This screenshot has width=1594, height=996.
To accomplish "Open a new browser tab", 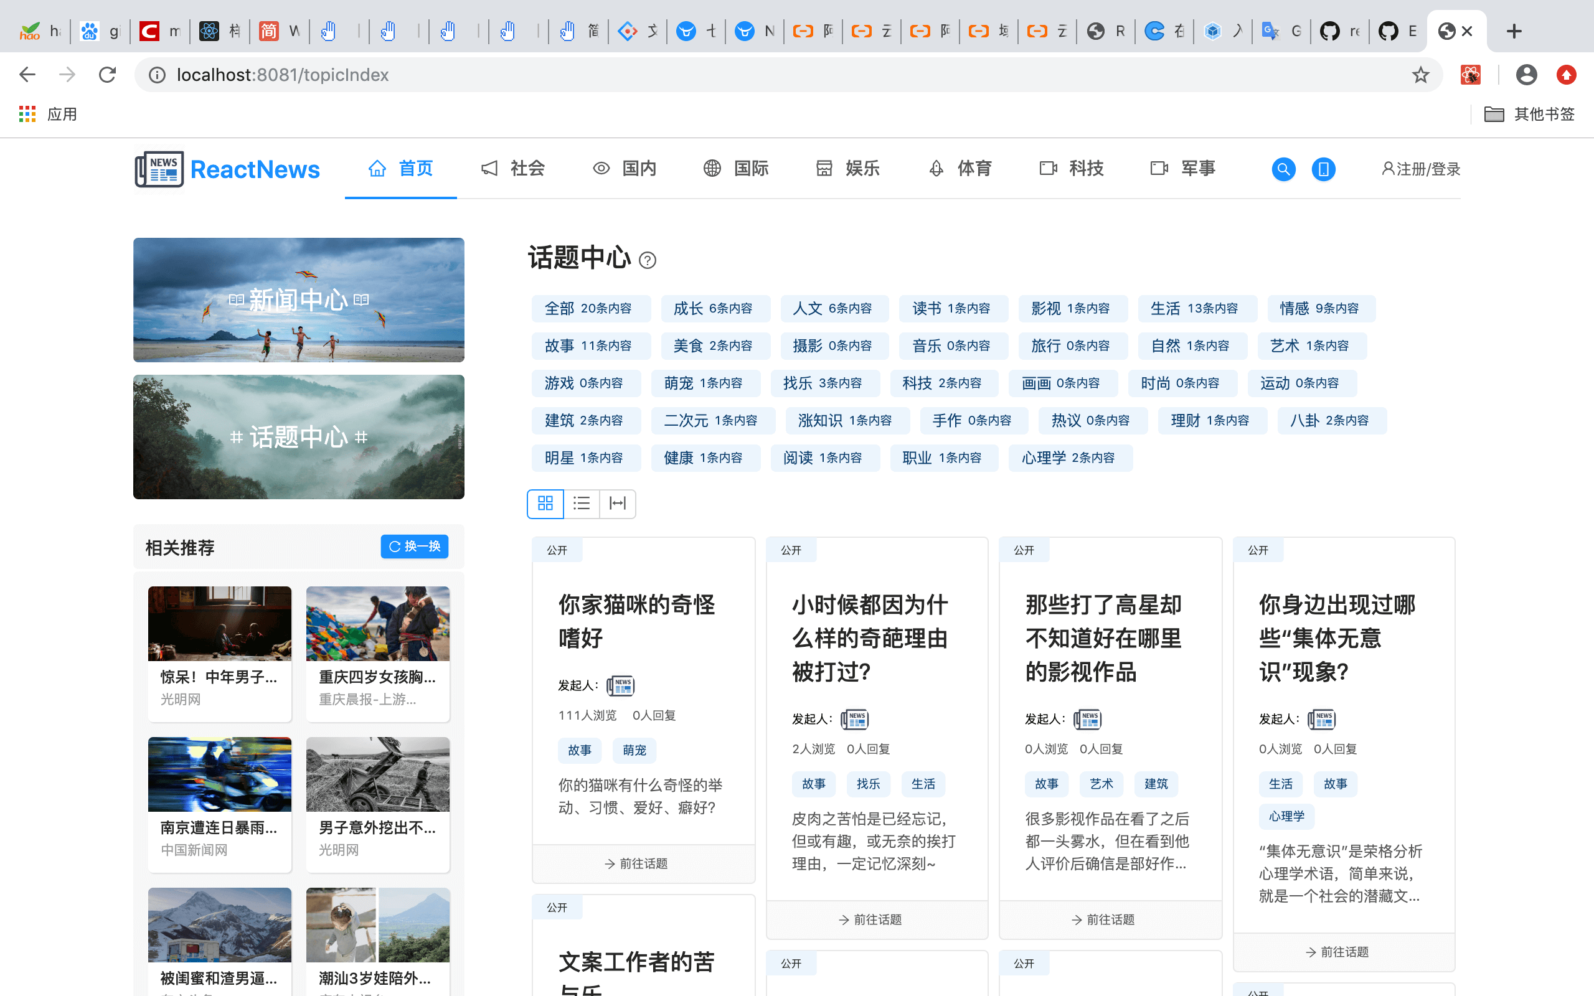I will click(1514, 31).
